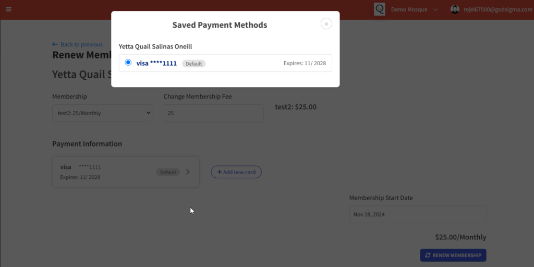Screen dimensions: 534x267
Task: Click the back arrow icon beside Back to previous
Action: pos(55,44)
